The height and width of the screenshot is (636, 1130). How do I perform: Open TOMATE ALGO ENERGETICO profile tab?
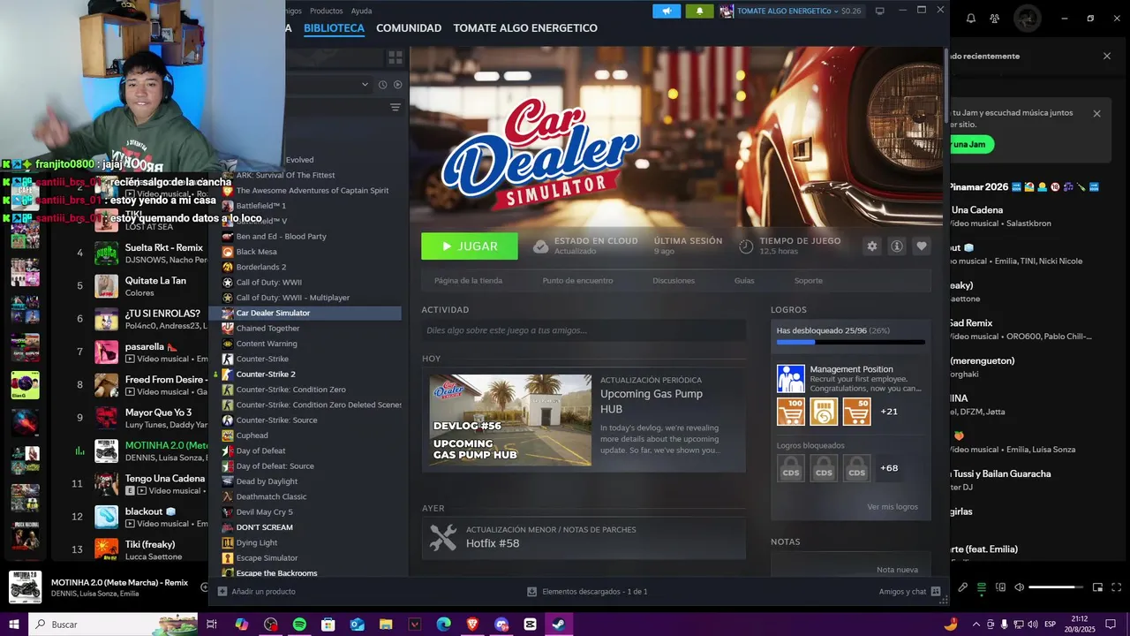tap(525, 28)
